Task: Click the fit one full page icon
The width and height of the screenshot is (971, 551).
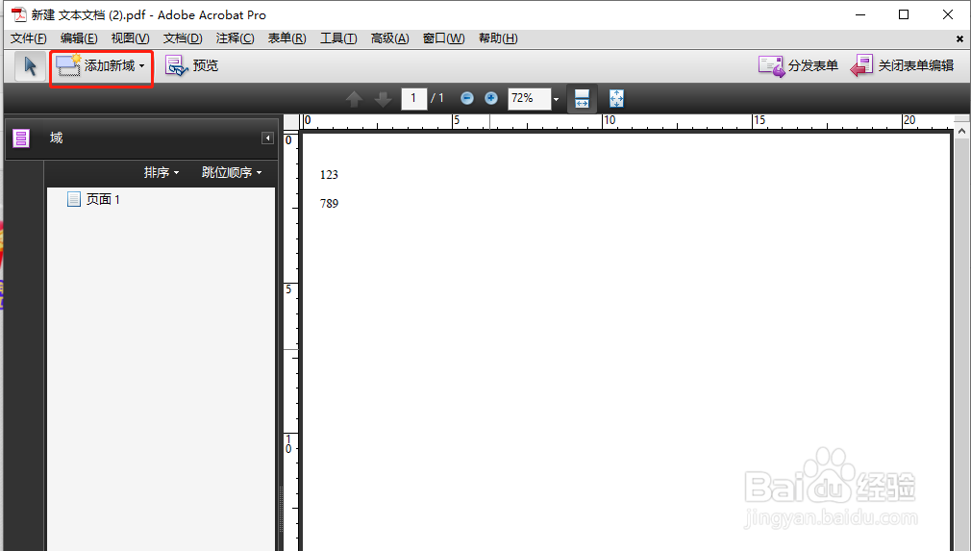Action: 617,98
